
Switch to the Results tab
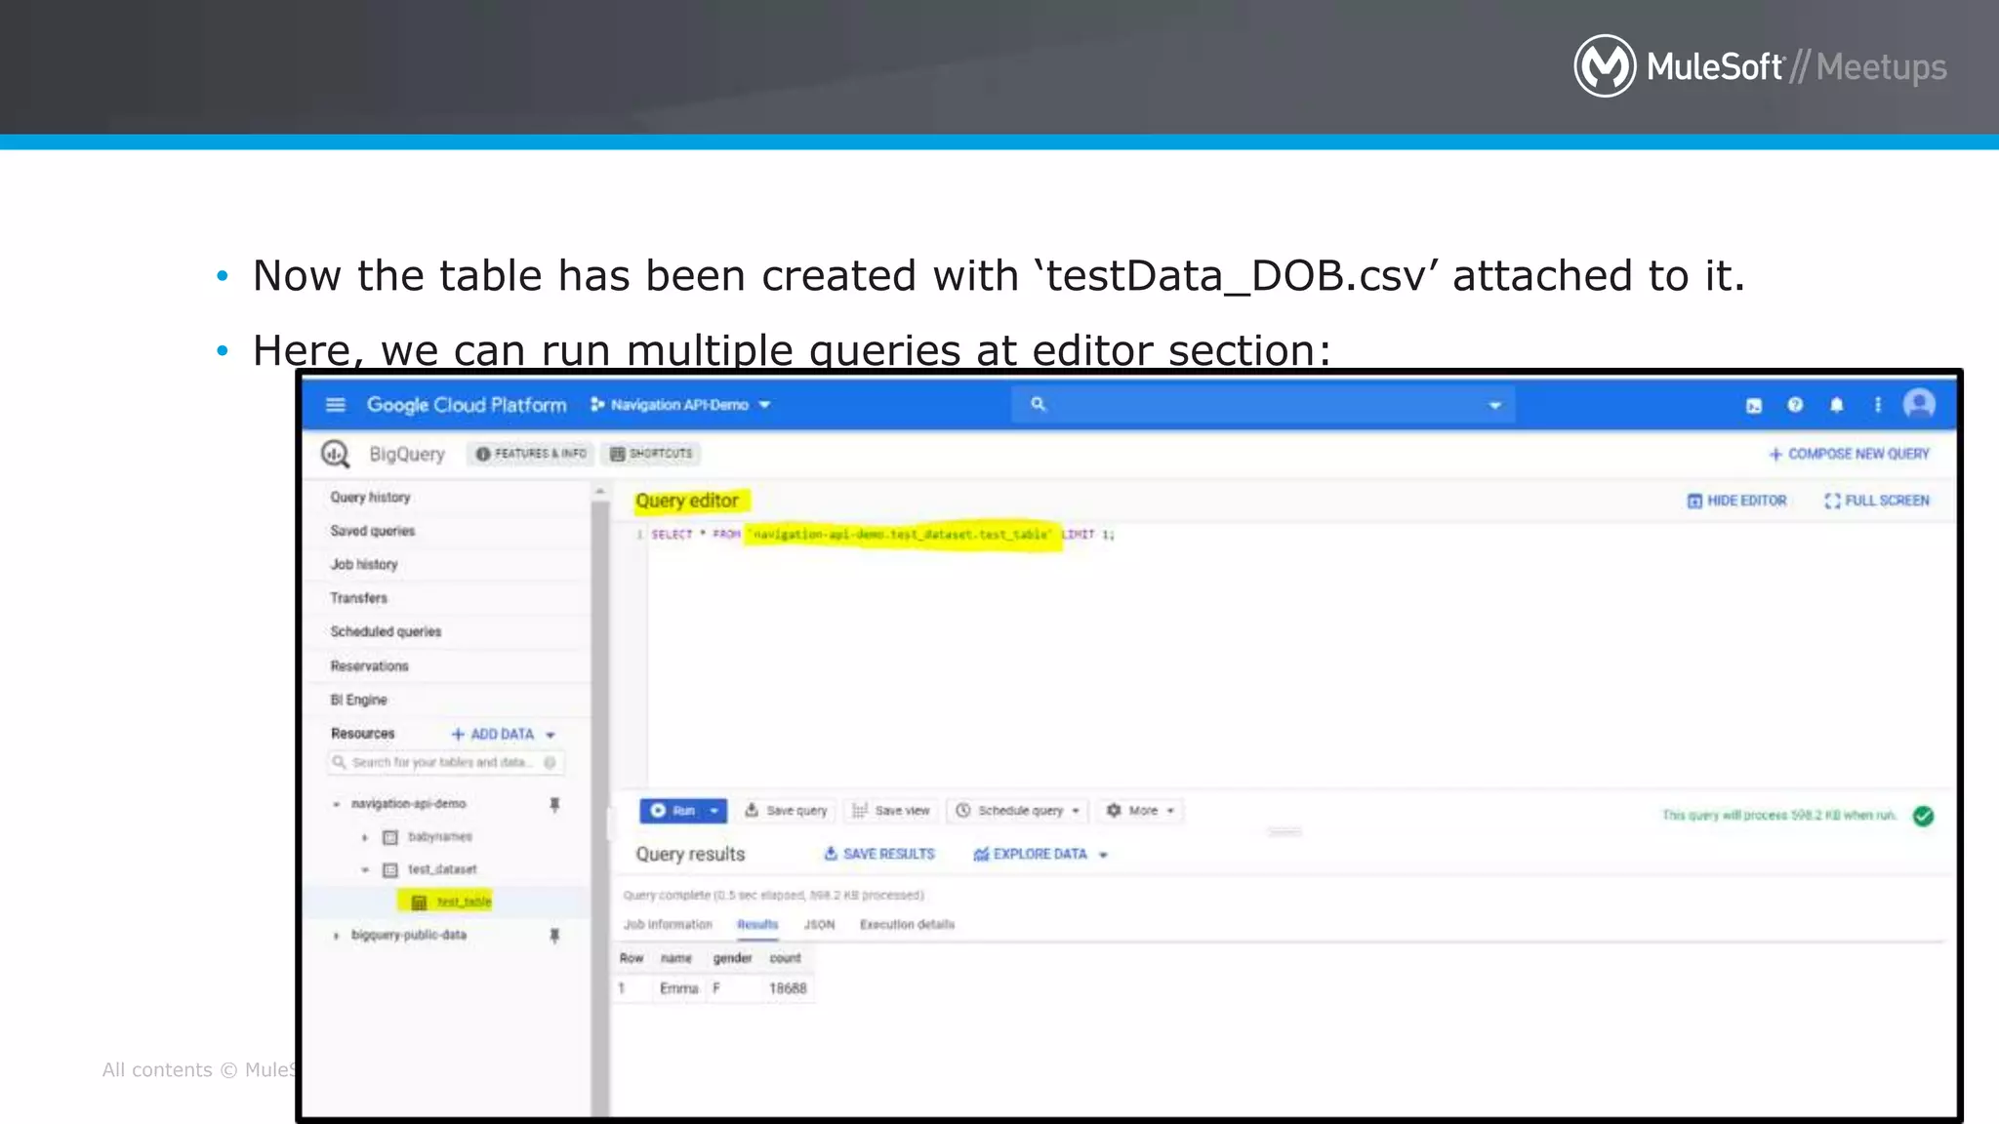757,925
